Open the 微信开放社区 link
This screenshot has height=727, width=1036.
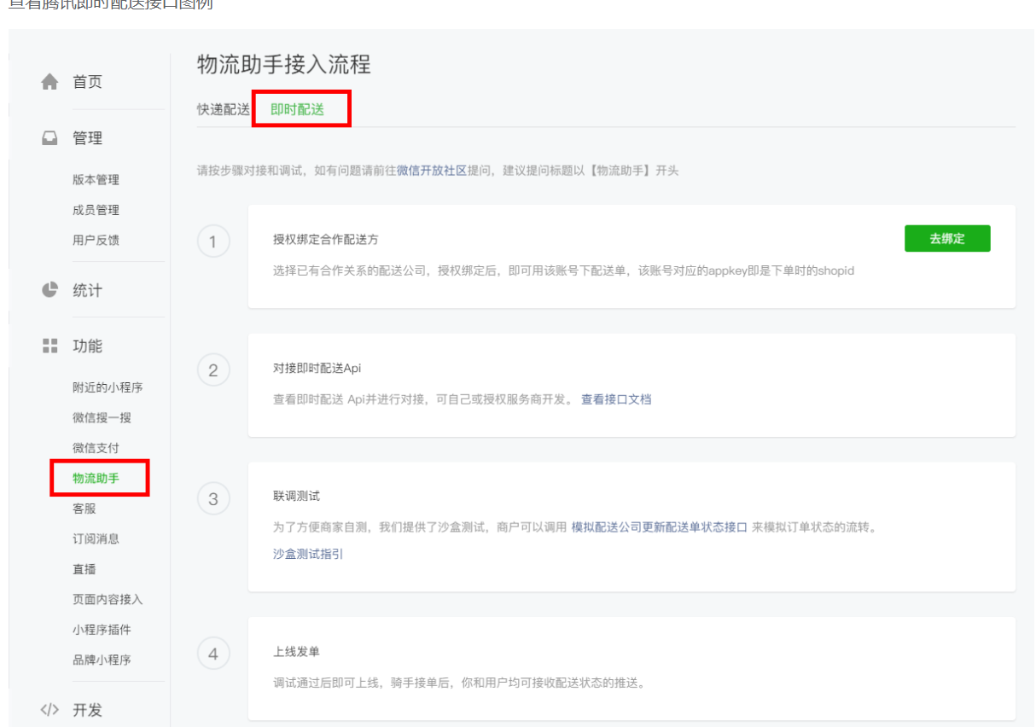click(x=432, y=171)
